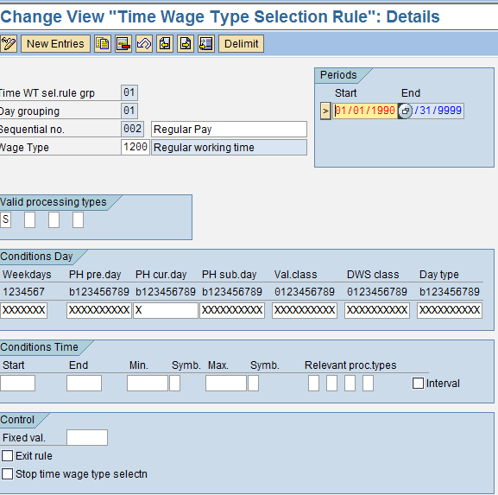Click the Conditions Time Start field
Viewport: 498px width, 495px height.
pyautogui.click(x=18, y=383)
